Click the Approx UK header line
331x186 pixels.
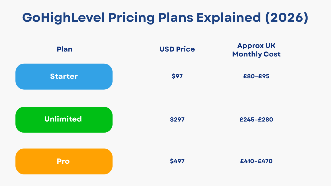click(256, 45)
